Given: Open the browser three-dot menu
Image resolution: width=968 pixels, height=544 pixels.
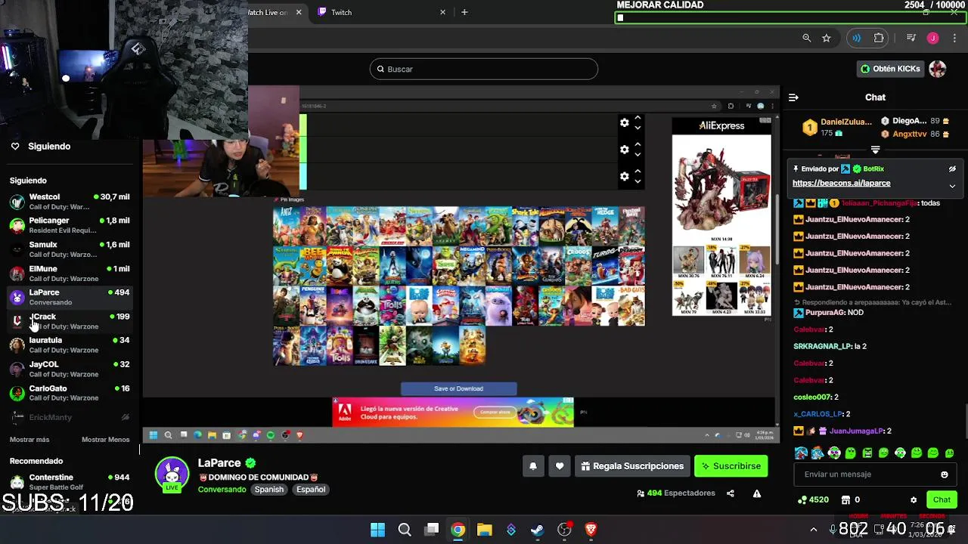Looking at the screenshot, I should 955,38.
